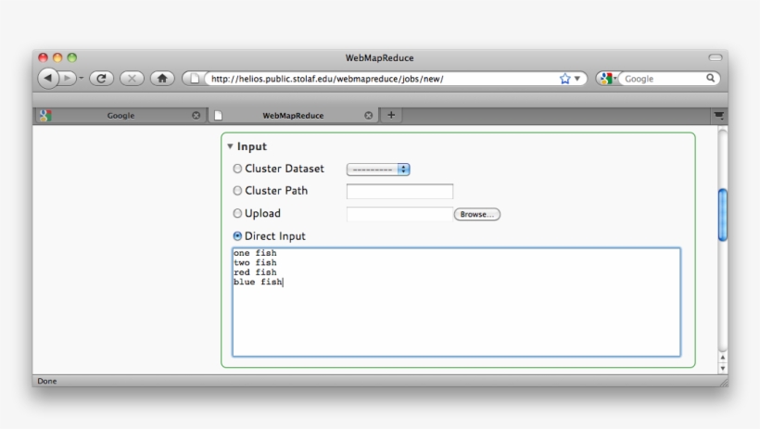Choose the Cluster Path radio option
The width and height of the screenshot is (760, 429).
coord(237,191)
